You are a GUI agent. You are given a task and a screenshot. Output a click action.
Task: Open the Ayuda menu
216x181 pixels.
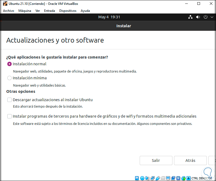pos(85,11)
